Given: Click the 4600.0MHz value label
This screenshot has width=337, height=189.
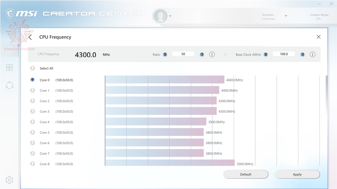Looking at the screenshot, I should (234, 80).
